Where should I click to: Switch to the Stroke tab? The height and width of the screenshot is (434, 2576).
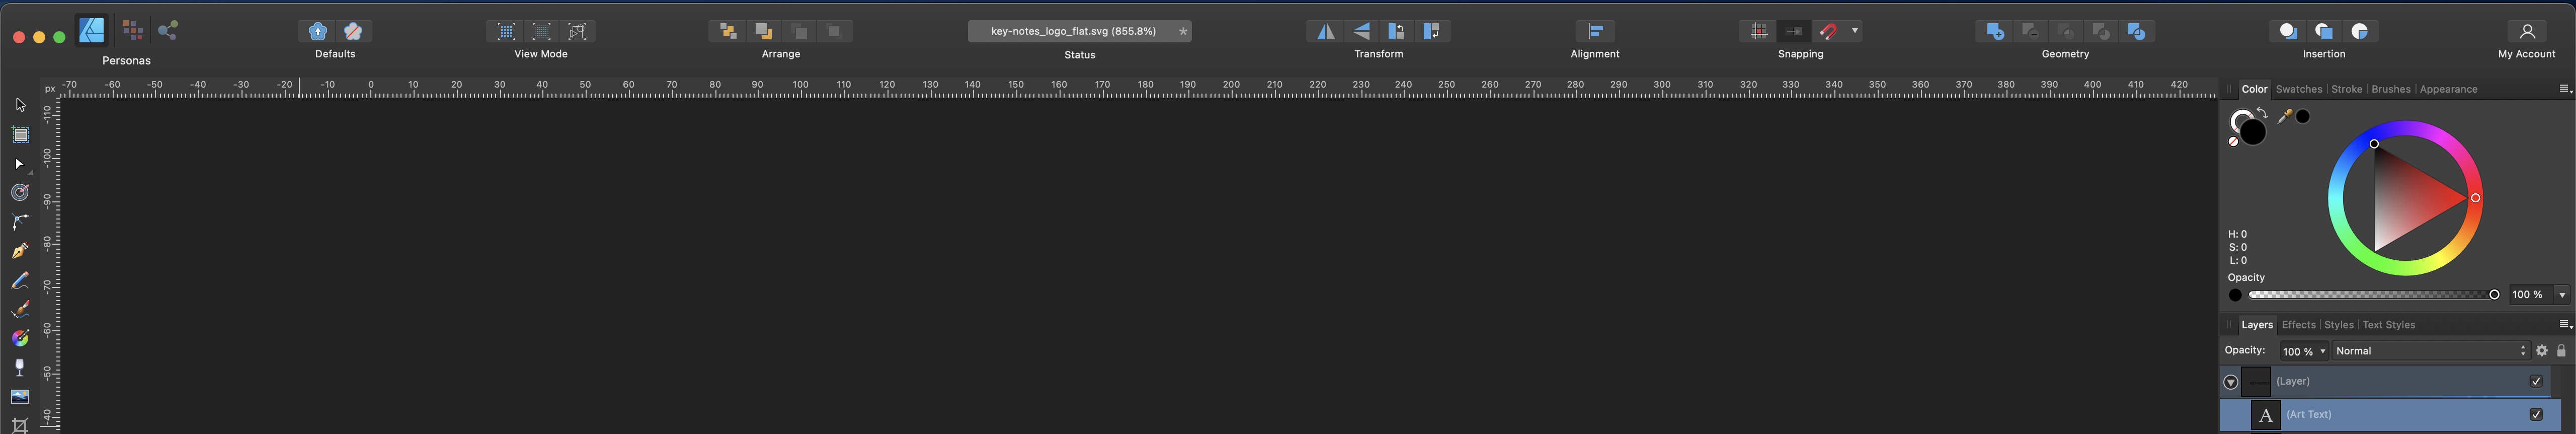(x=2346, y=89)
